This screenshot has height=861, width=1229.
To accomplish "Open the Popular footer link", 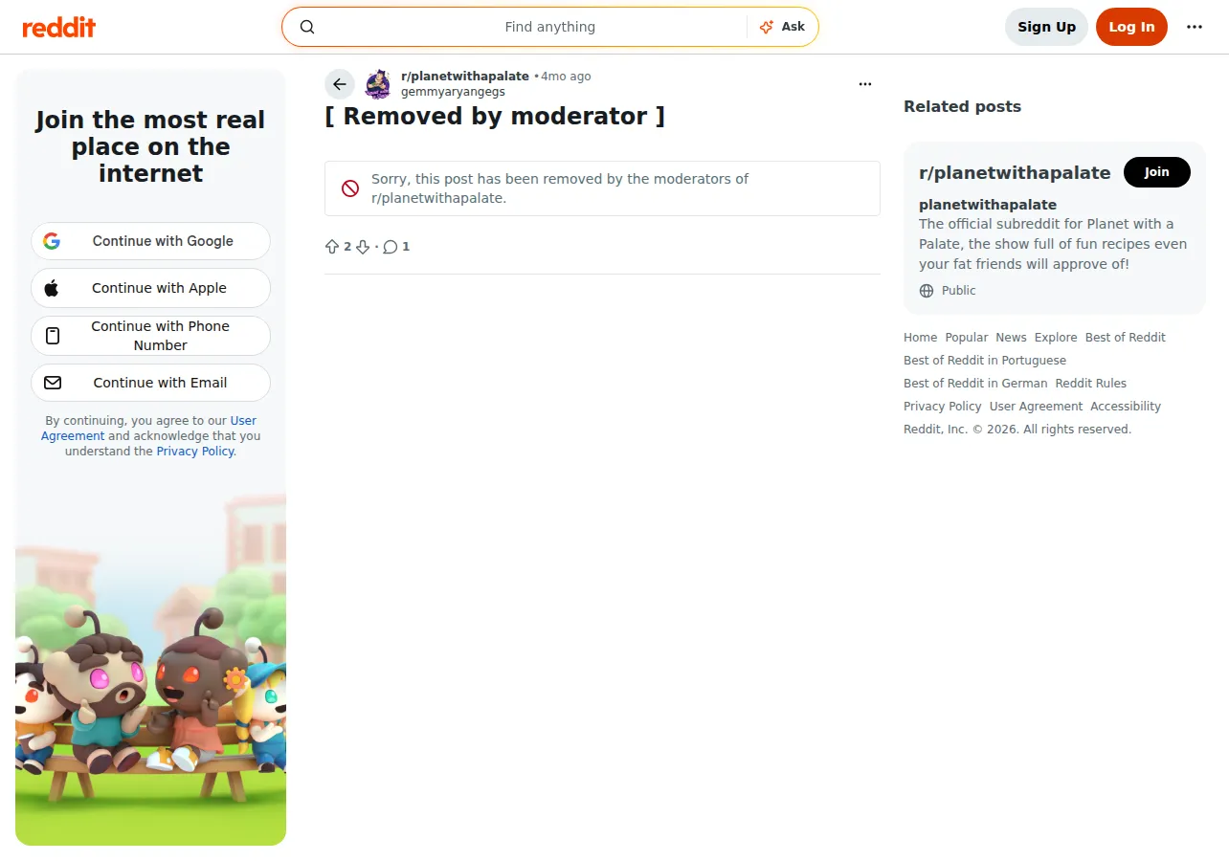I will coord(967,338).
